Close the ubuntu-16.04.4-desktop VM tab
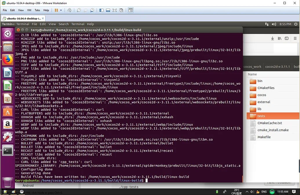 pyautogui.click(x=43, y=18)
